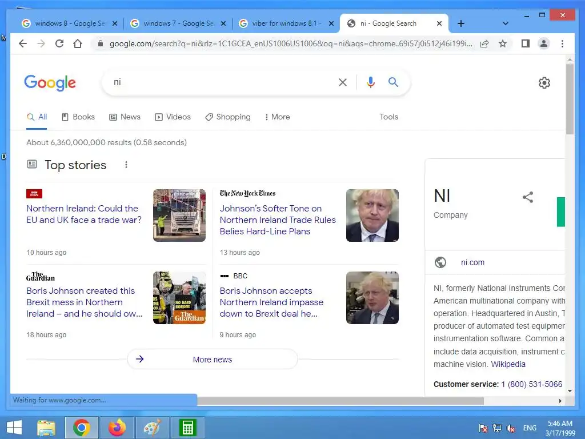Open Chrome three-dot menu
The image size is (585, 439).
[562, 43]
